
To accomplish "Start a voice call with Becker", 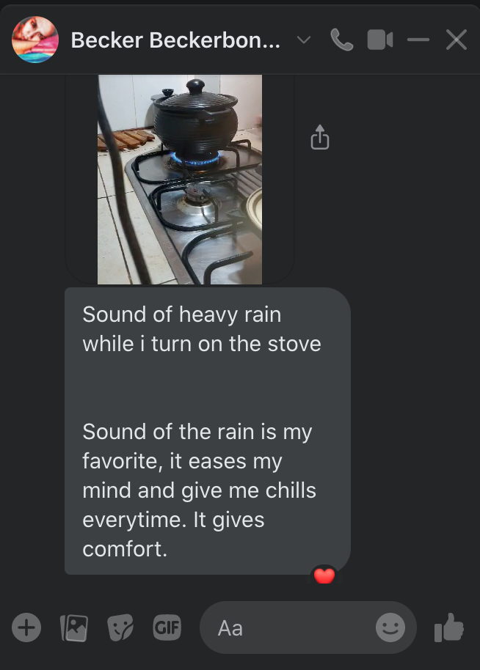I will point(342,40).
